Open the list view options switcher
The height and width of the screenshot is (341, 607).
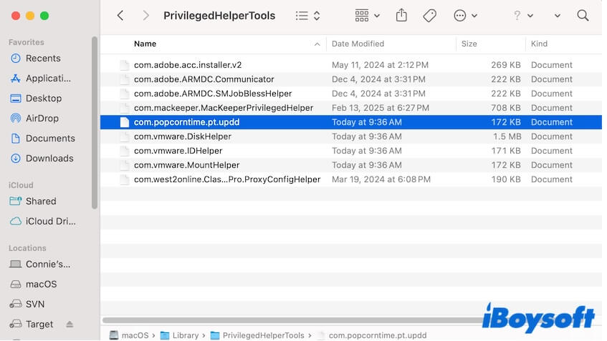tap(308, 16)
